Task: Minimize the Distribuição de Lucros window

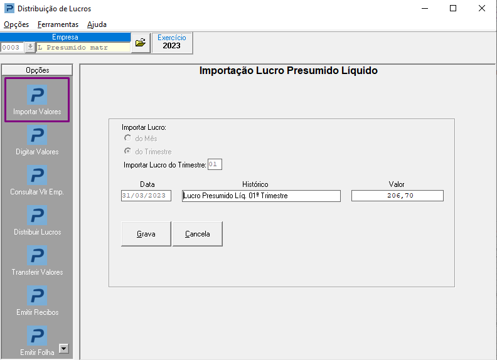Action: point(425,9)
